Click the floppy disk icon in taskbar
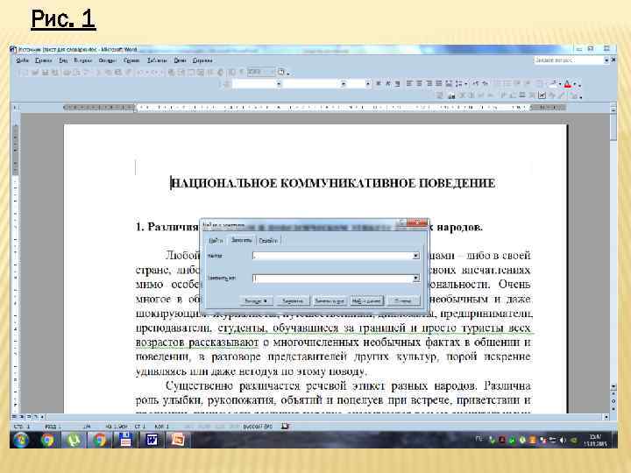 125,440
